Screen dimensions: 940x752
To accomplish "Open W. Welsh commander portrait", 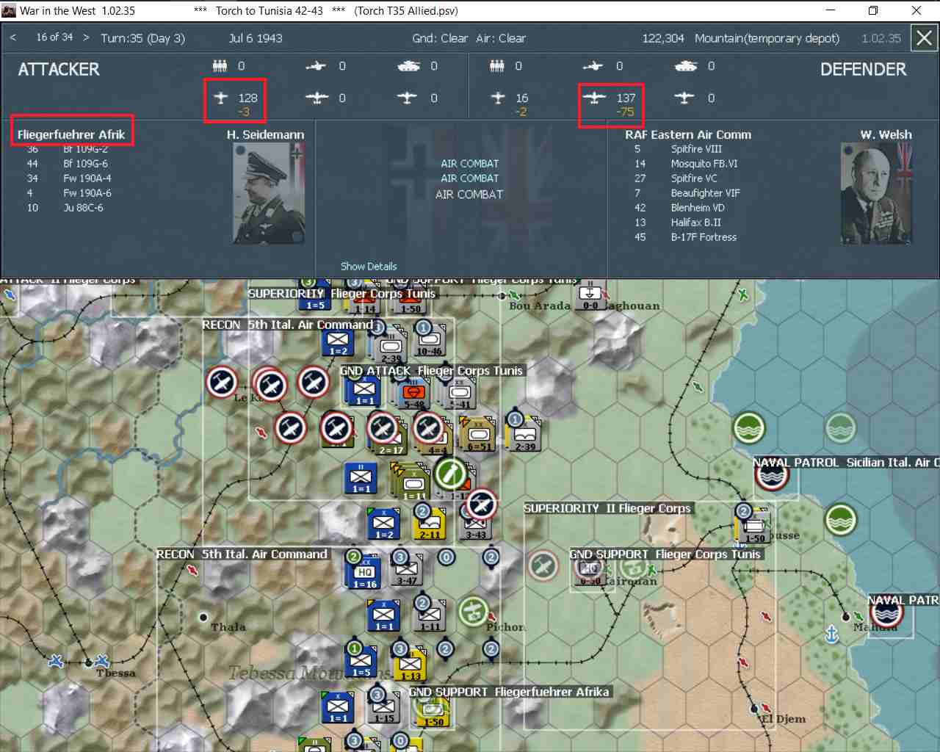I will pos(876,193).
